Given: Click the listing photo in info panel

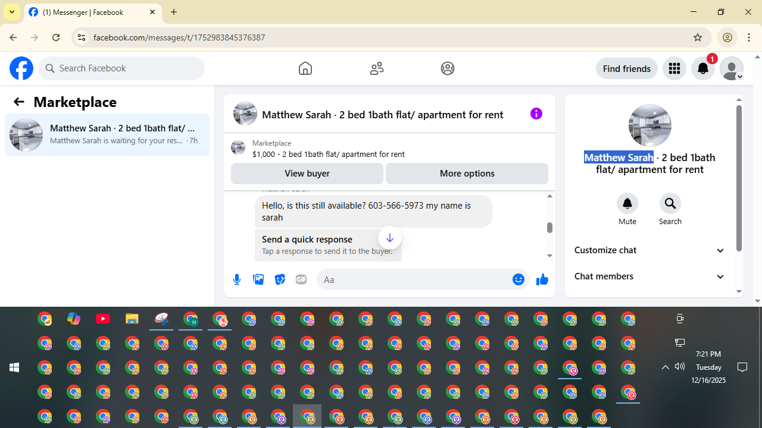Looking at the screenshot, I should 650,125.
